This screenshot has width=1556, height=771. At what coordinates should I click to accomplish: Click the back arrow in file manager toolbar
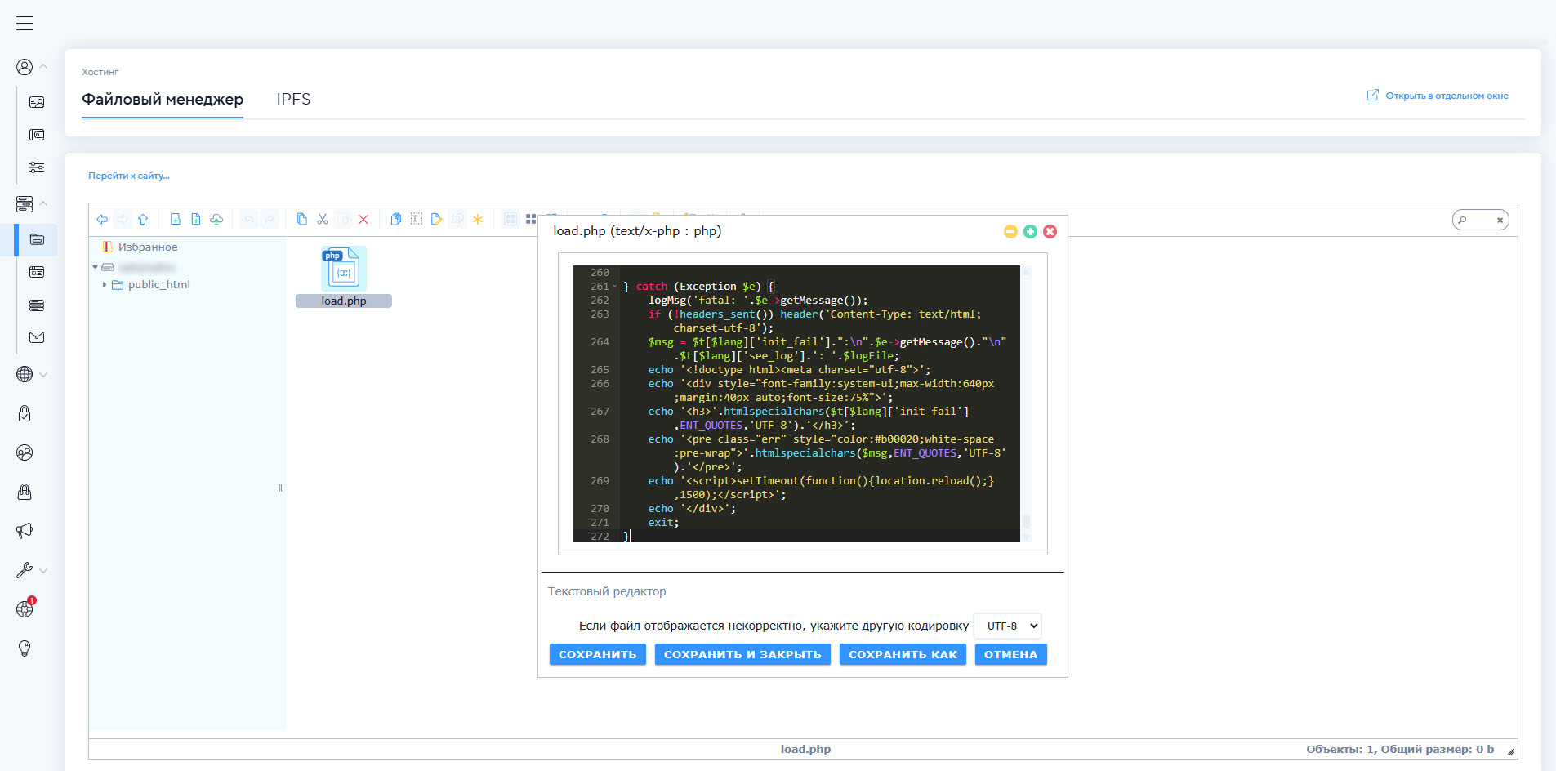102,219
